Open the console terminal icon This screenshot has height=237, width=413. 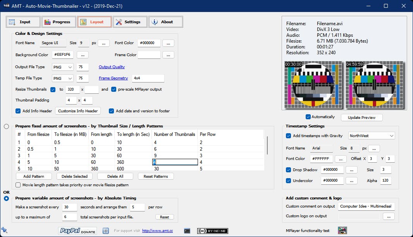(187, 231)
